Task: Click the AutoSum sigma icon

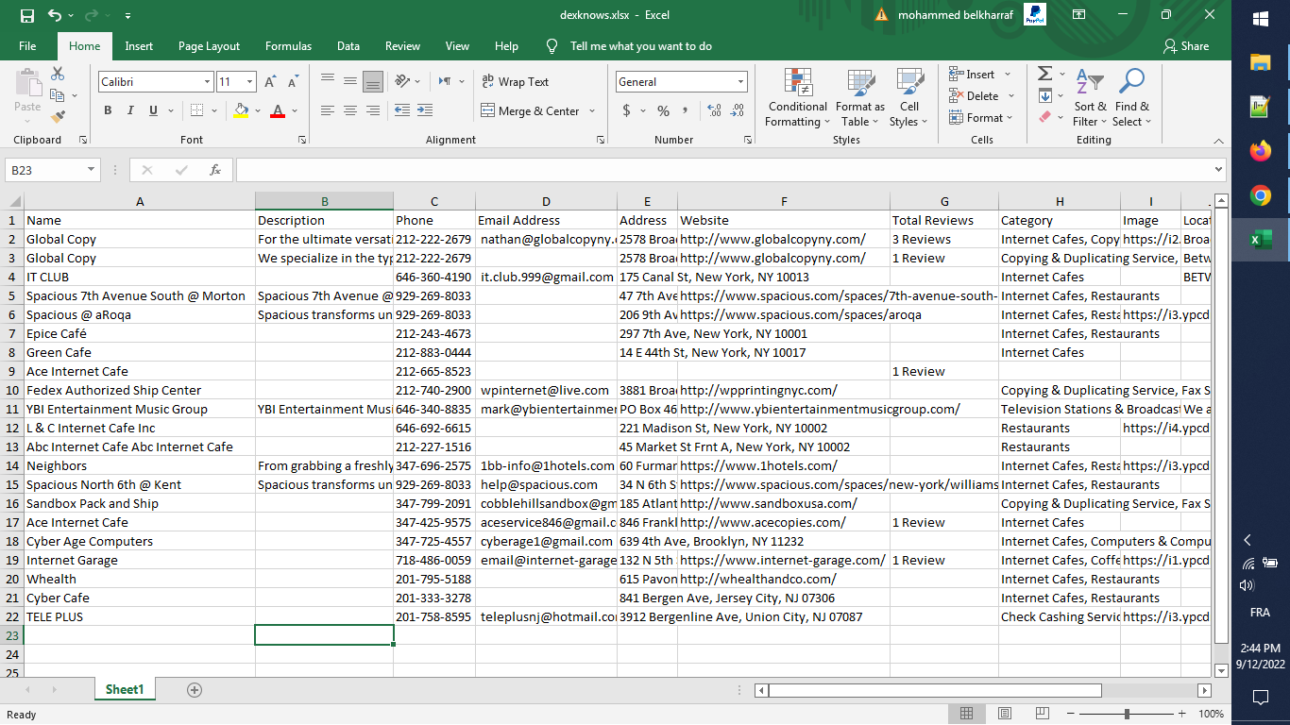Action: tap(1044, 74)
